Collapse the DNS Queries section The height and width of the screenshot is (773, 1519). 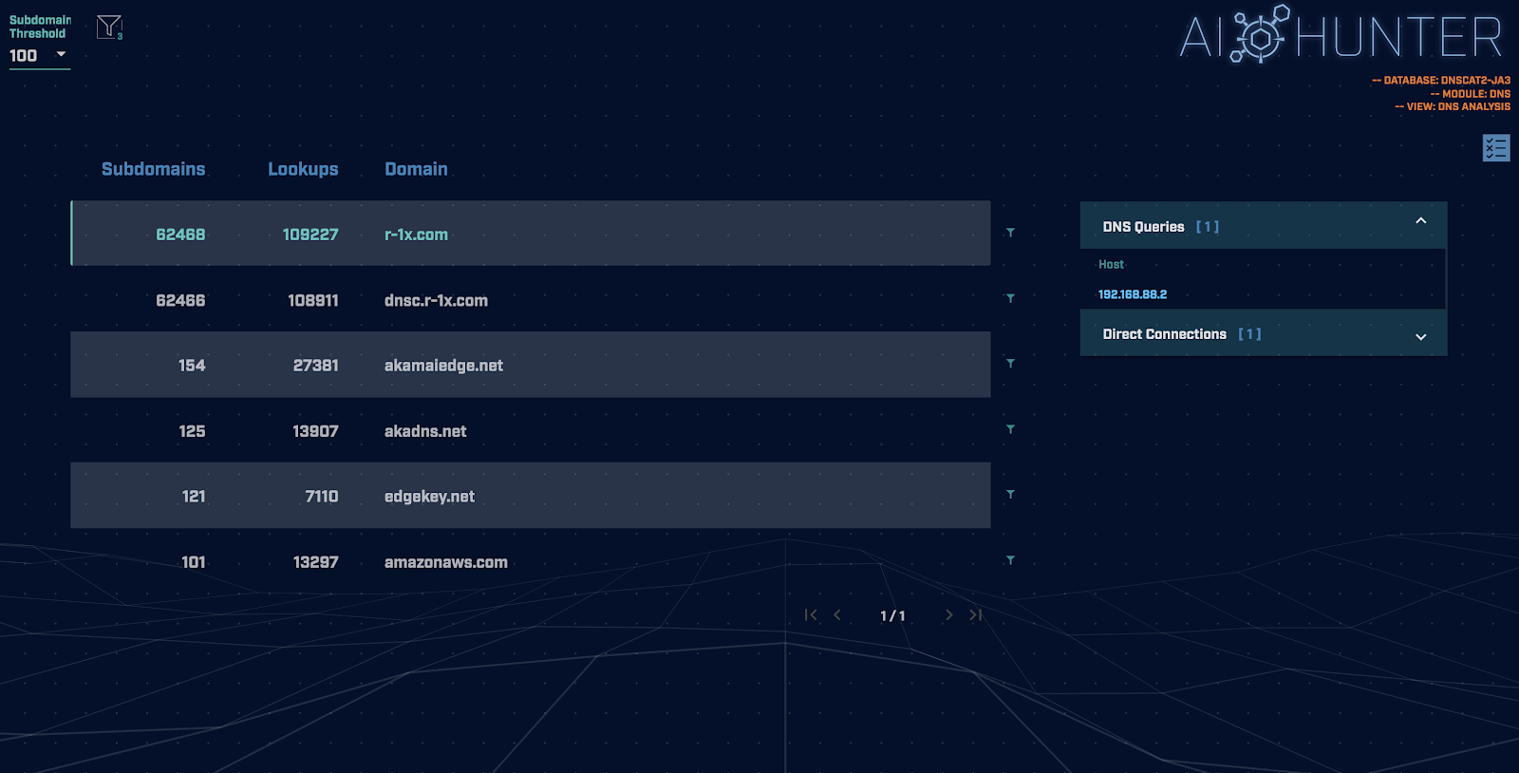[x=1421, y=221]
